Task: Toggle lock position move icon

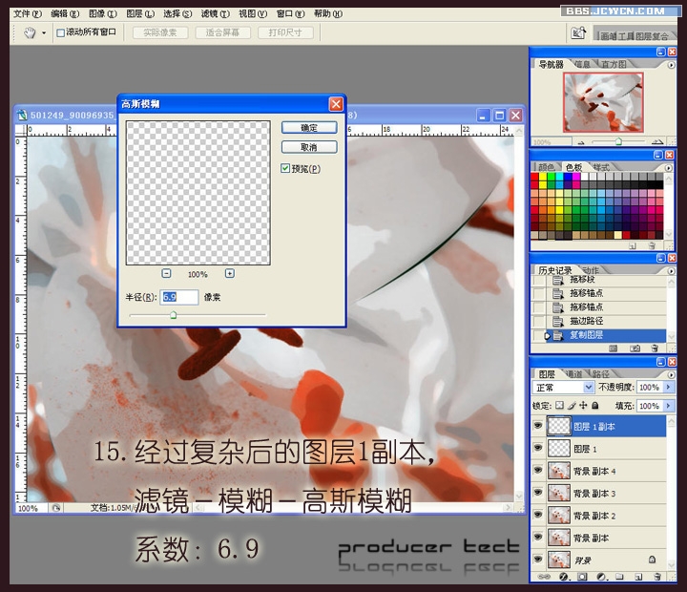Action: click(583, 406)
